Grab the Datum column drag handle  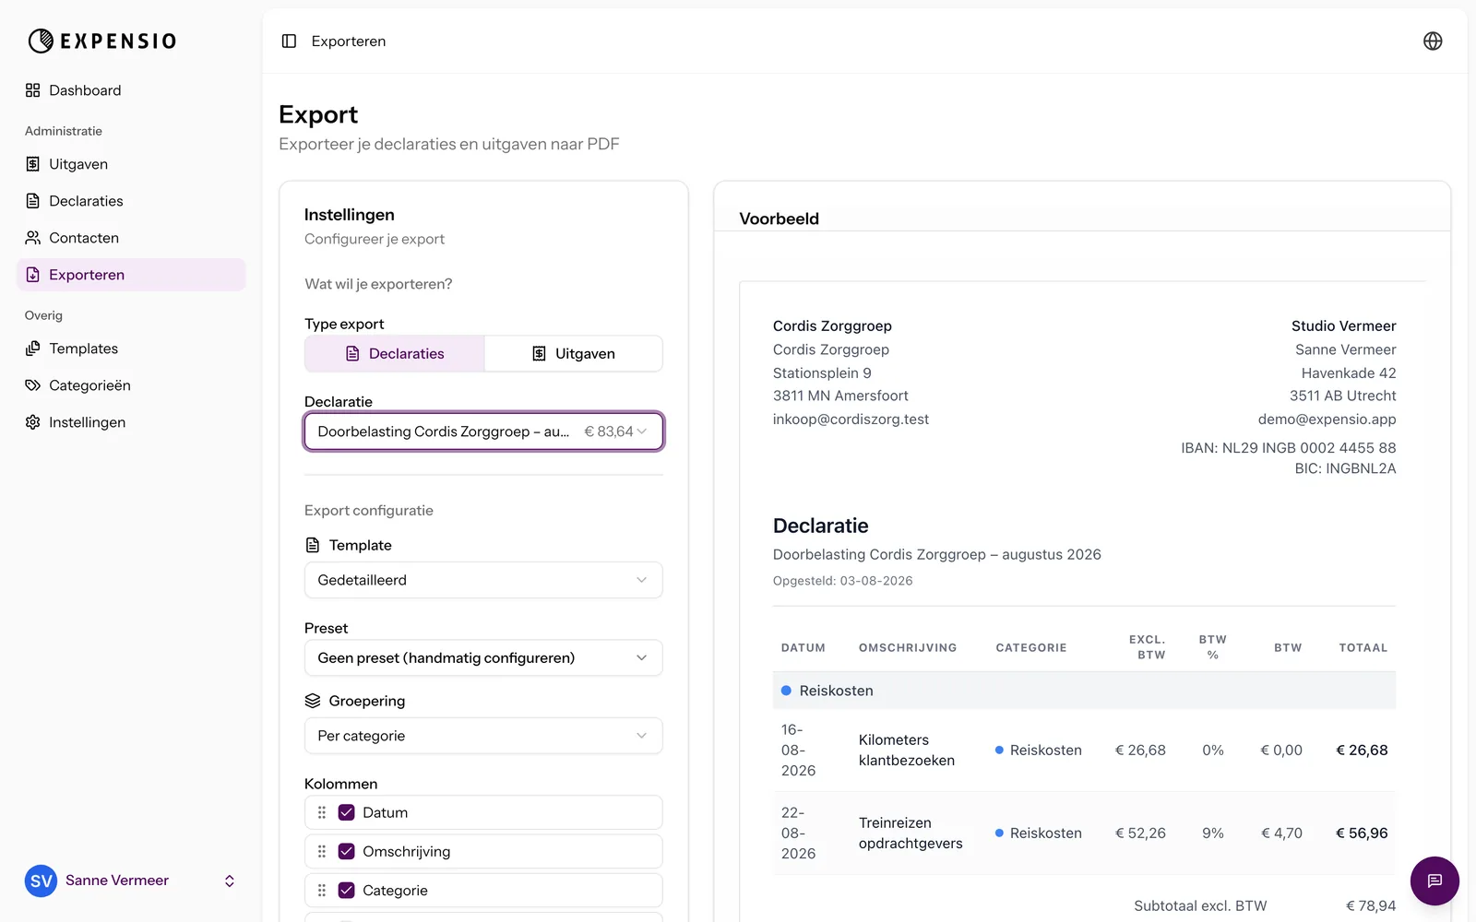322,812
